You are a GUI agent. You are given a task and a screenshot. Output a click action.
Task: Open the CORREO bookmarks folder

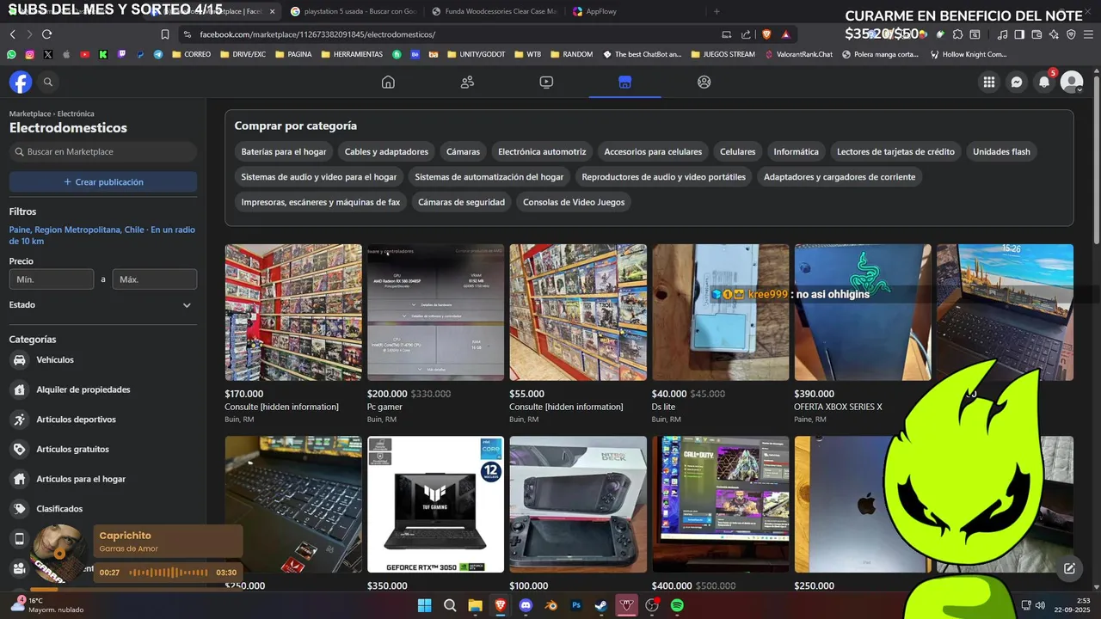click(x=191, y=54)
